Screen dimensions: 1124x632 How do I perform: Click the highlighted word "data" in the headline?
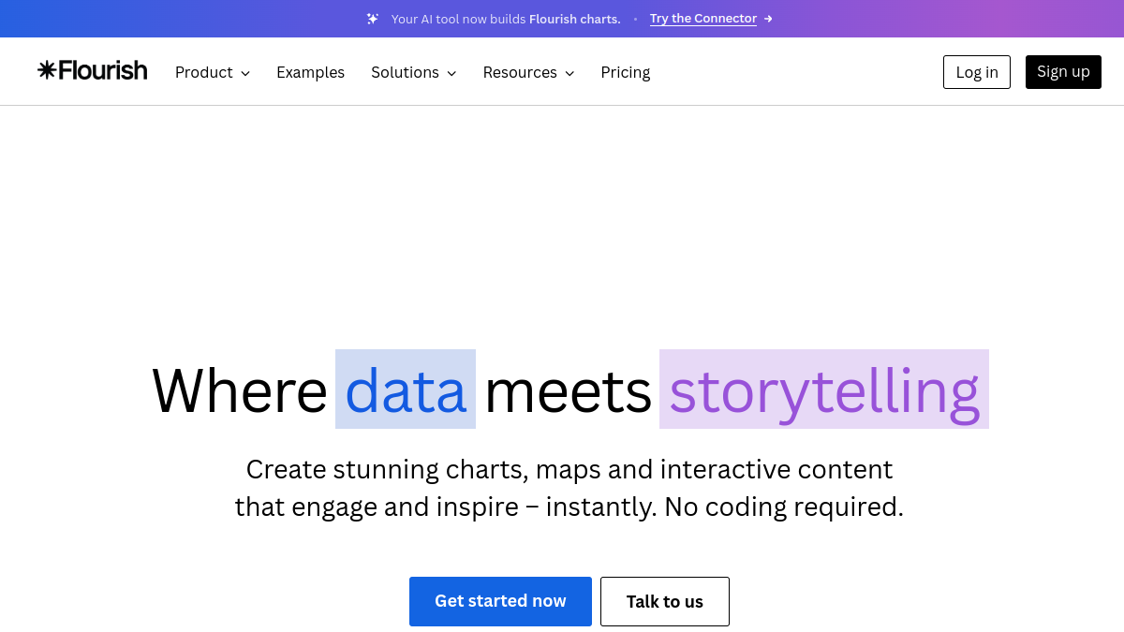coord(406,389)
